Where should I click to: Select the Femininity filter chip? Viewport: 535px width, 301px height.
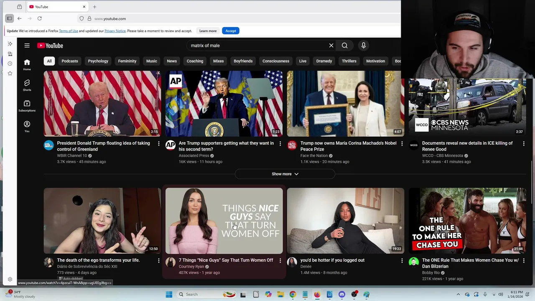click(x=127, y=61)
